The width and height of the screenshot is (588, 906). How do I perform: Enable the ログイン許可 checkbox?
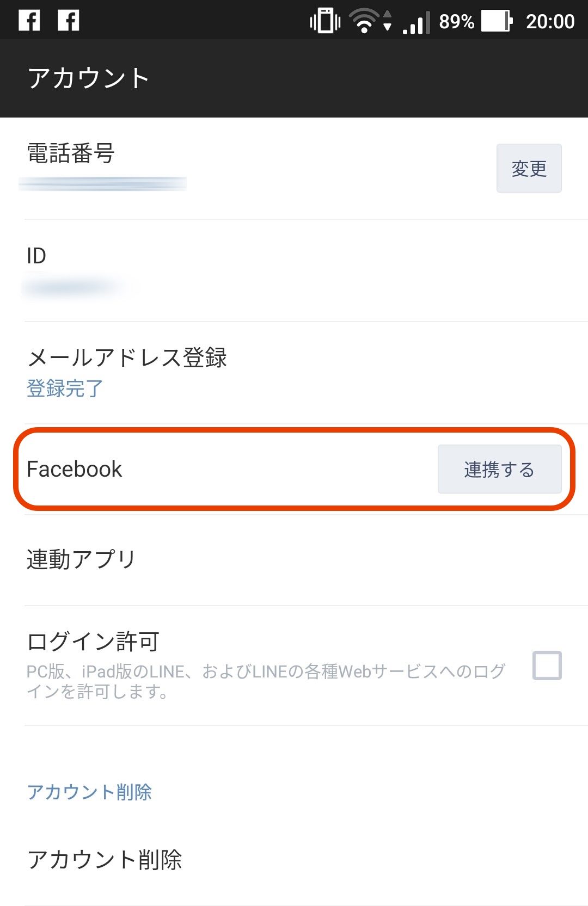(547, 665)
